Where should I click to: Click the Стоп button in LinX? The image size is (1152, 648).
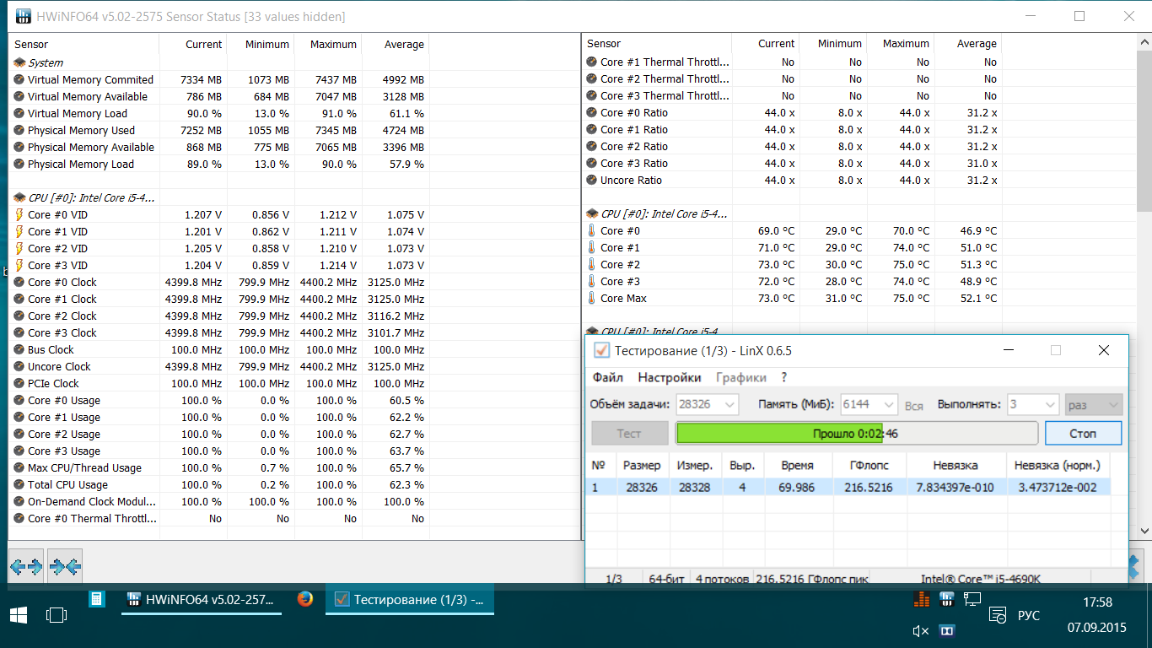1083,433
